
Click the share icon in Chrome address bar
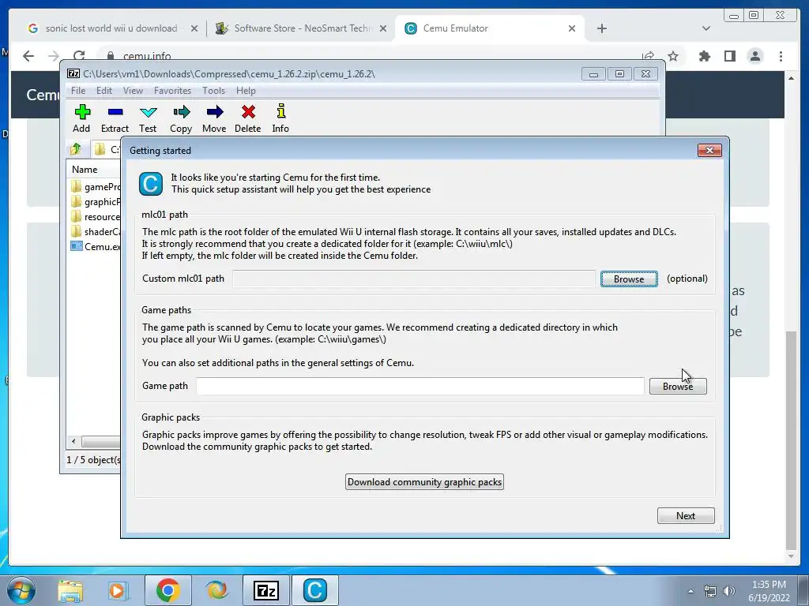[x=648, y=56]
